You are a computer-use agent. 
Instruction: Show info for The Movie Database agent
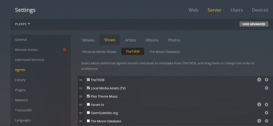pyautogui.click(x=259, y=121)
